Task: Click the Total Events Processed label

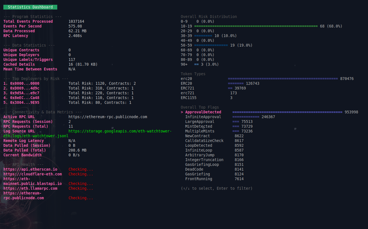Action: 28,22
